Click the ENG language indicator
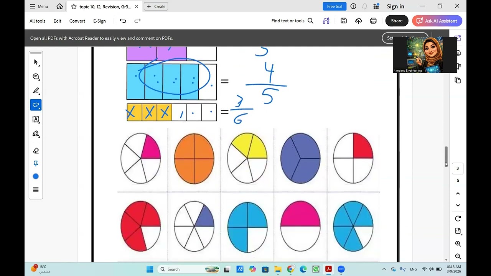This screenshot has width=491, height=276. 413,269
